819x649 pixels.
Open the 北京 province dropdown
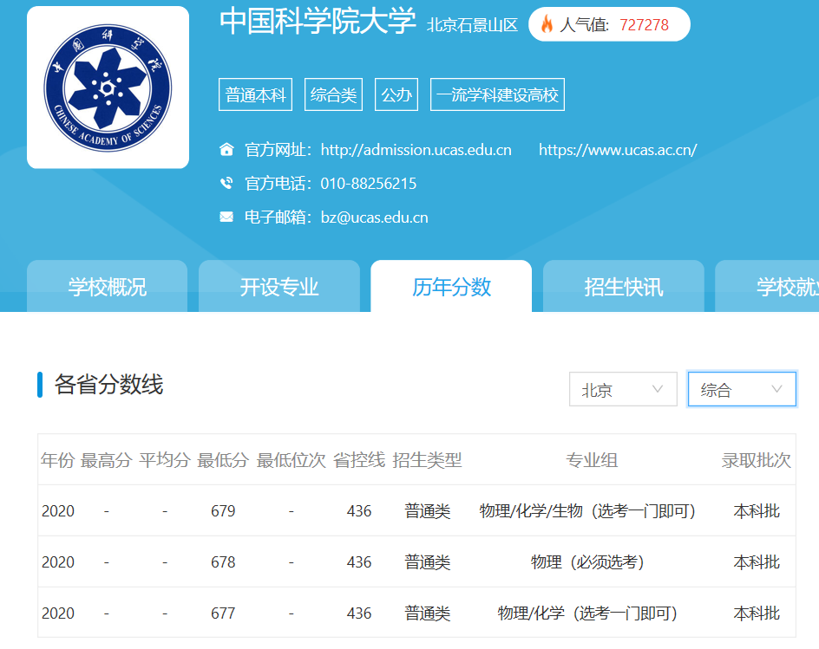click(x=622, y=389)
